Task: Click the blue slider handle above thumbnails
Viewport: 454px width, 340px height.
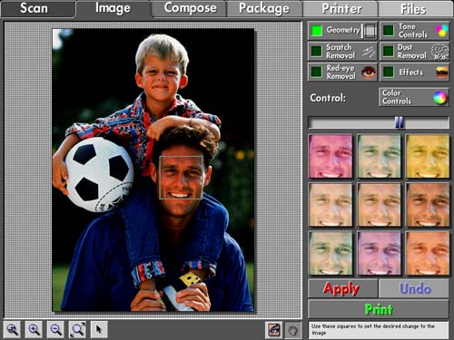Action: coord(400,122)
